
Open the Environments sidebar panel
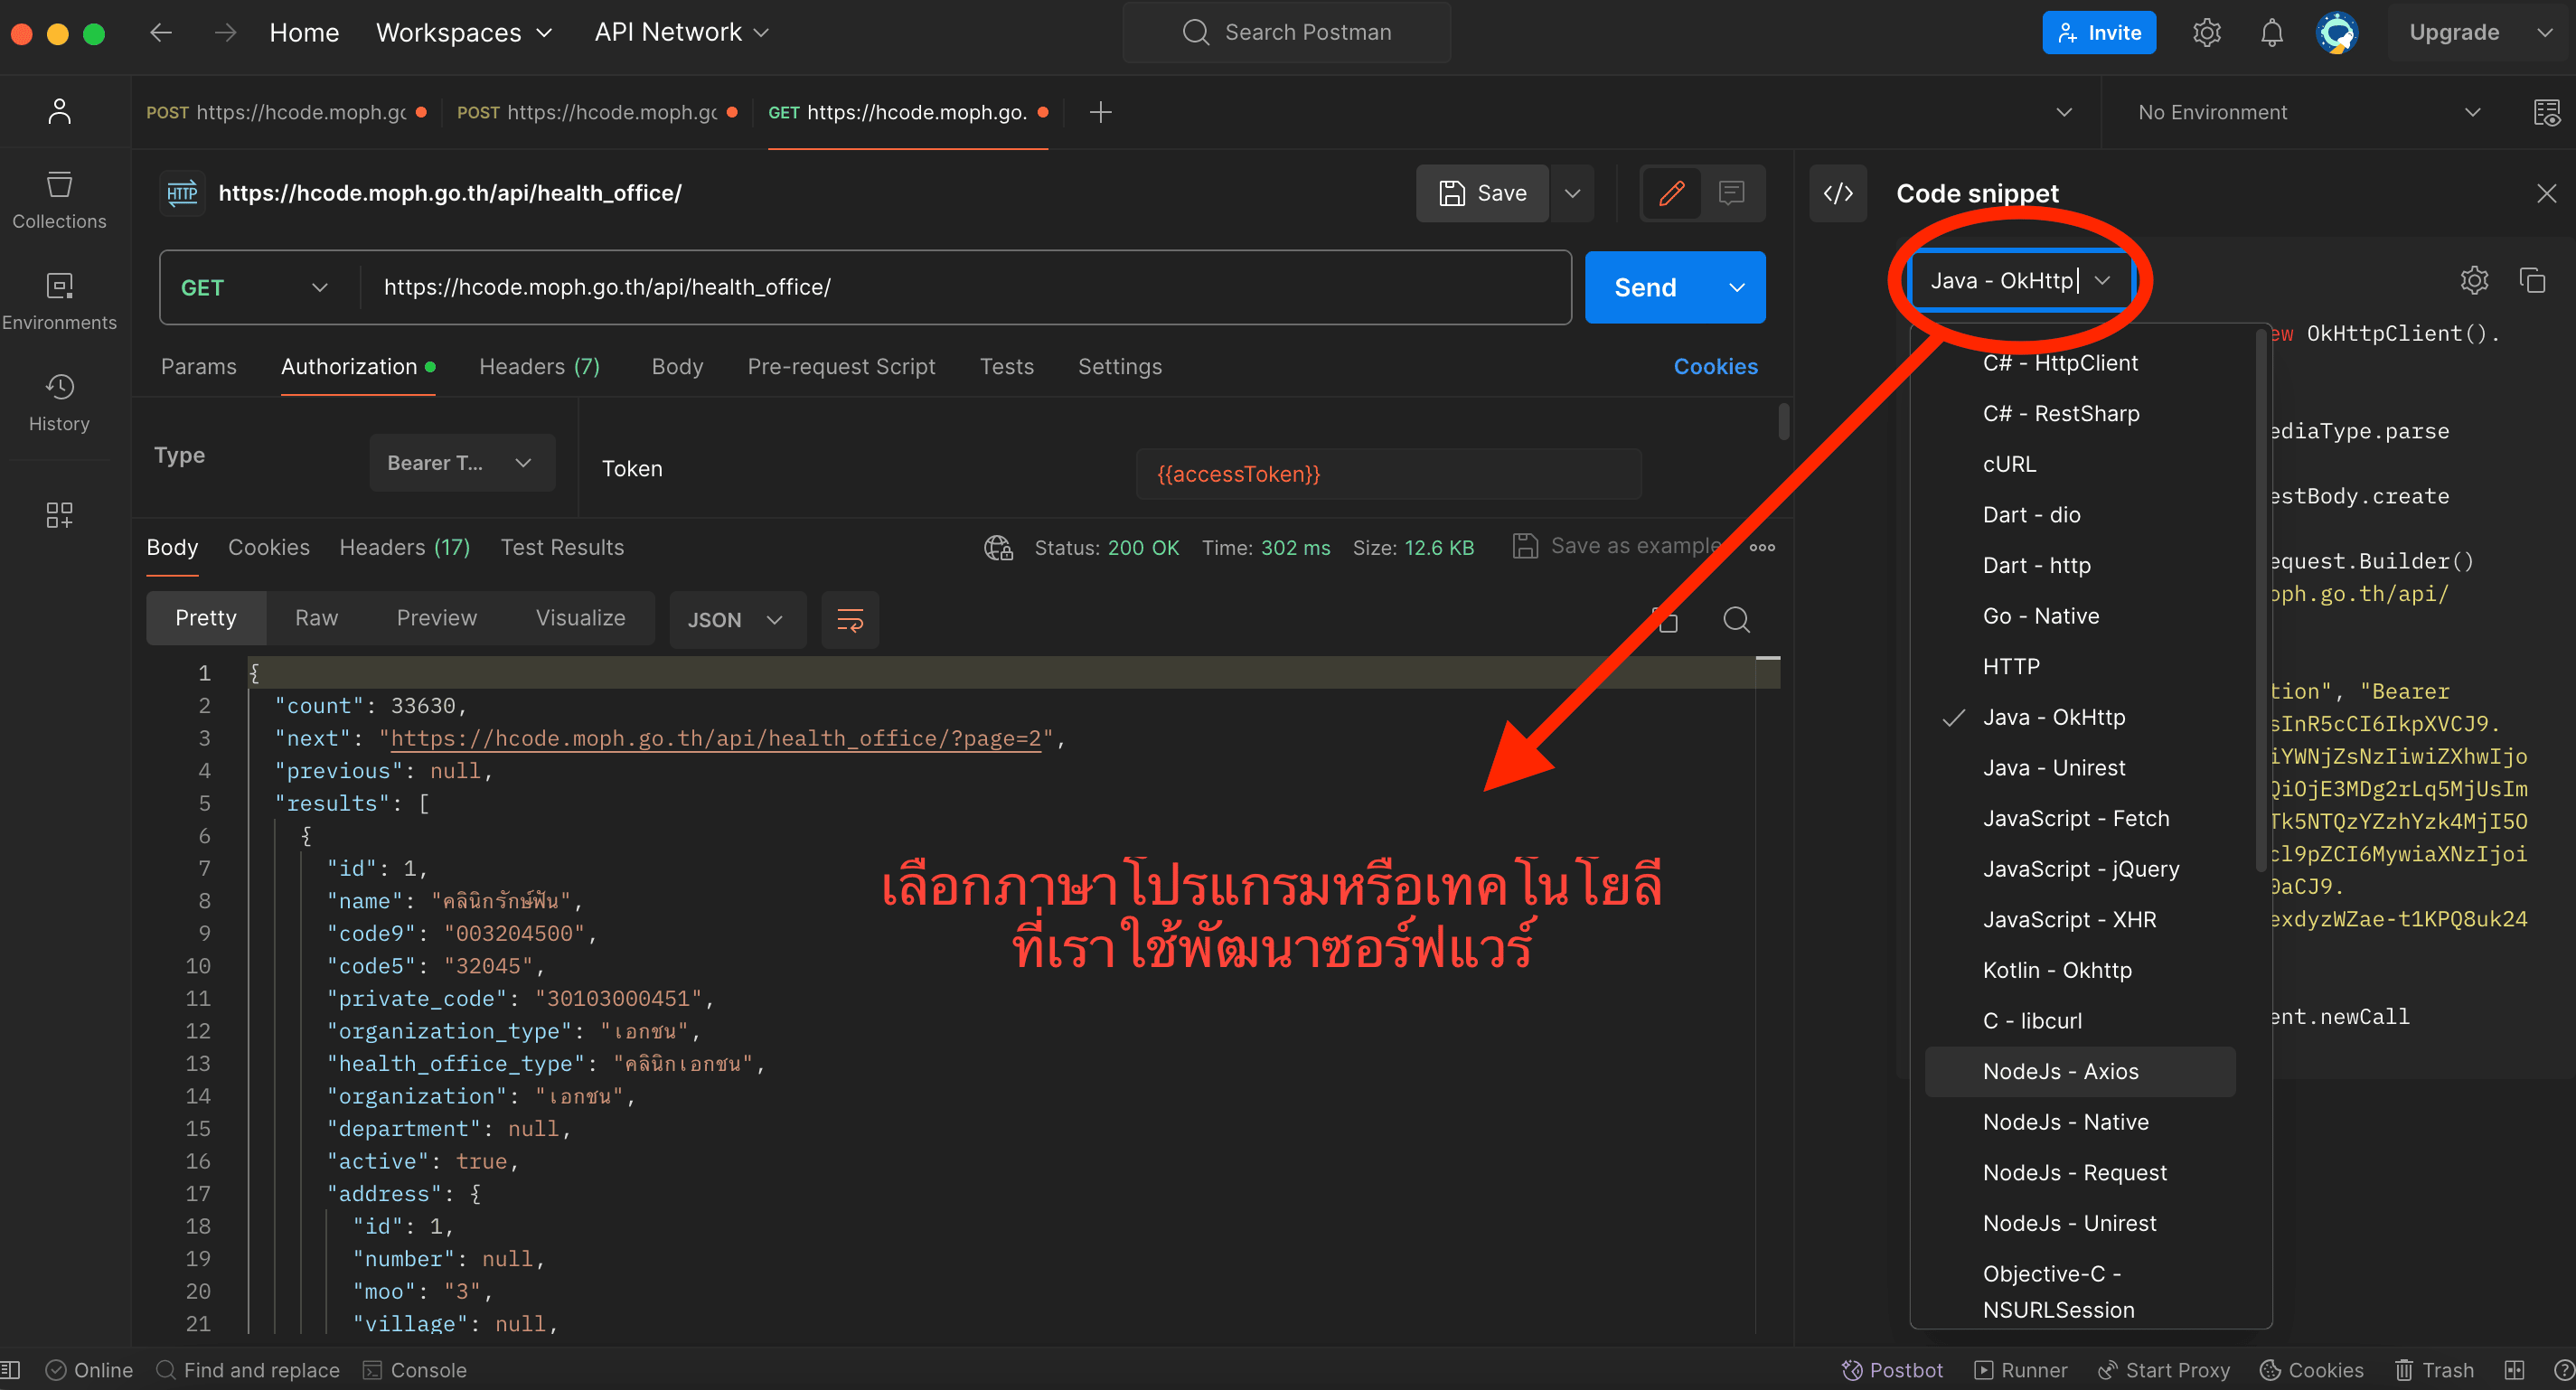(x=59, y=300)
